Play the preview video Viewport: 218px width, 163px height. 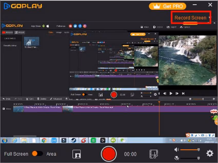pos(171,94)
